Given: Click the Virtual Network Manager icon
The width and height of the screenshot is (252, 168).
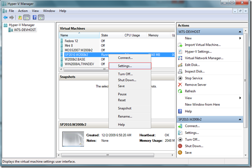Looking at the screenshot, I should click(180, 58).
